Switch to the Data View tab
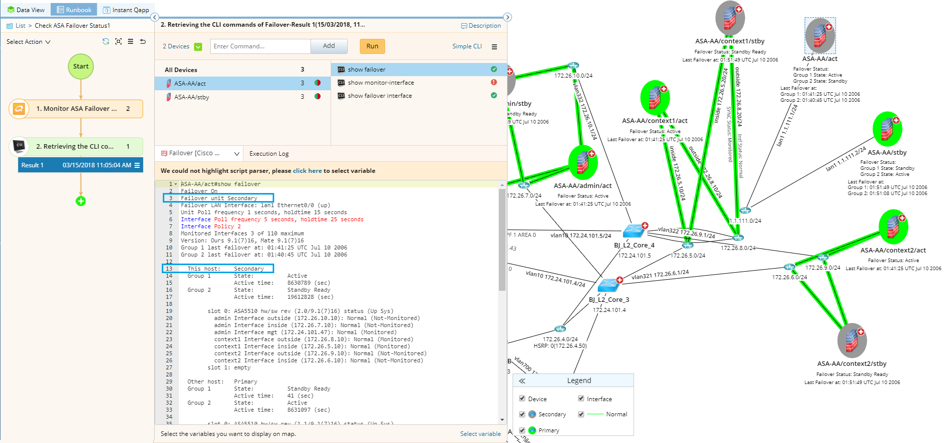Viewport: 945px width, 443px height. [26, 10]
